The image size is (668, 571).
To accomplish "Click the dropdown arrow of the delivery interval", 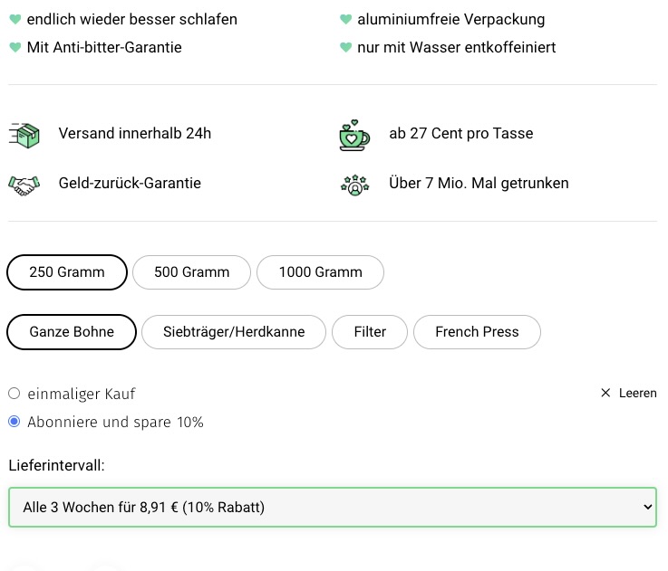I will 647,508.
